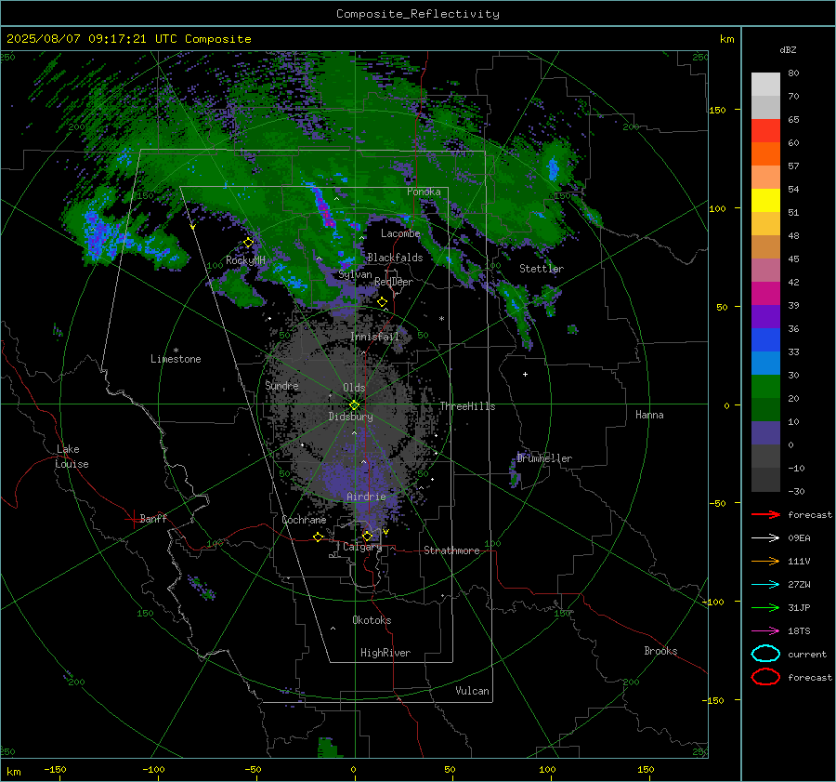Click the Cochrane label
The image size is (836, 782).
[304, 520]
